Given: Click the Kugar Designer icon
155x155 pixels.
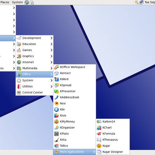Looking at the screenshot, I should (x=99, y=152).
